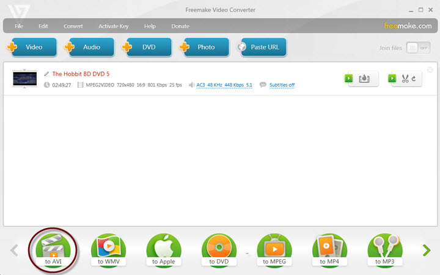Choose the to DVD burn option
The image size is (440, 275).
pos(219,250)
